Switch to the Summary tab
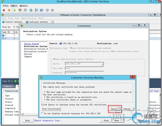This screenshot has width=162, height=126. pos(8,86)
